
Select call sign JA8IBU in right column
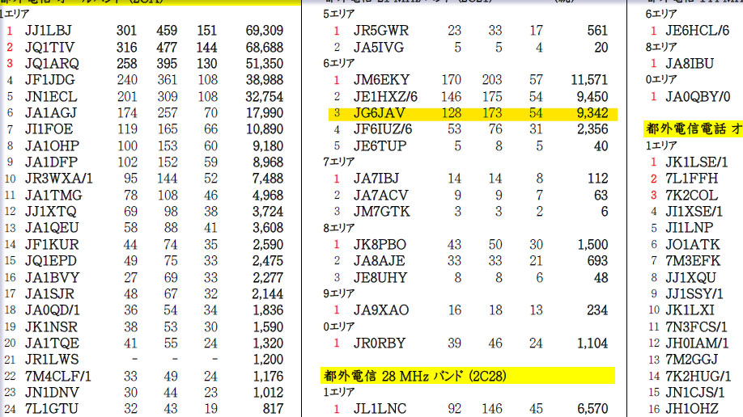click(690, 63)
